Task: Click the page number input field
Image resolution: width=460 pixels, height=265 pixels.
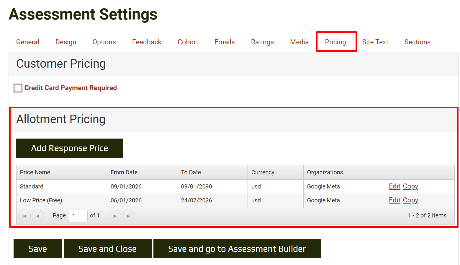Action: [78, 216]
